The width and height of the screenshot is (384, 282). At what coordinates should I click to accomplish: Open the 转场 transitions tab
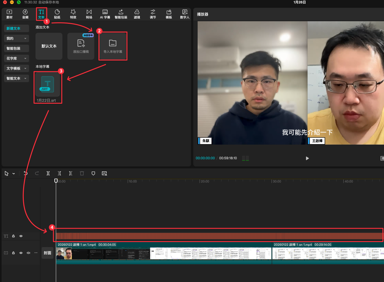point(89,14)
